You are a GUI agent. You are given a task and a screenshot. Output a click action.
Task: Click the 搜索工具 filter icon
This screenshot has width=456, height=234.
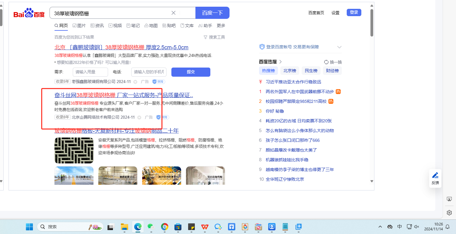pos(205,37)
